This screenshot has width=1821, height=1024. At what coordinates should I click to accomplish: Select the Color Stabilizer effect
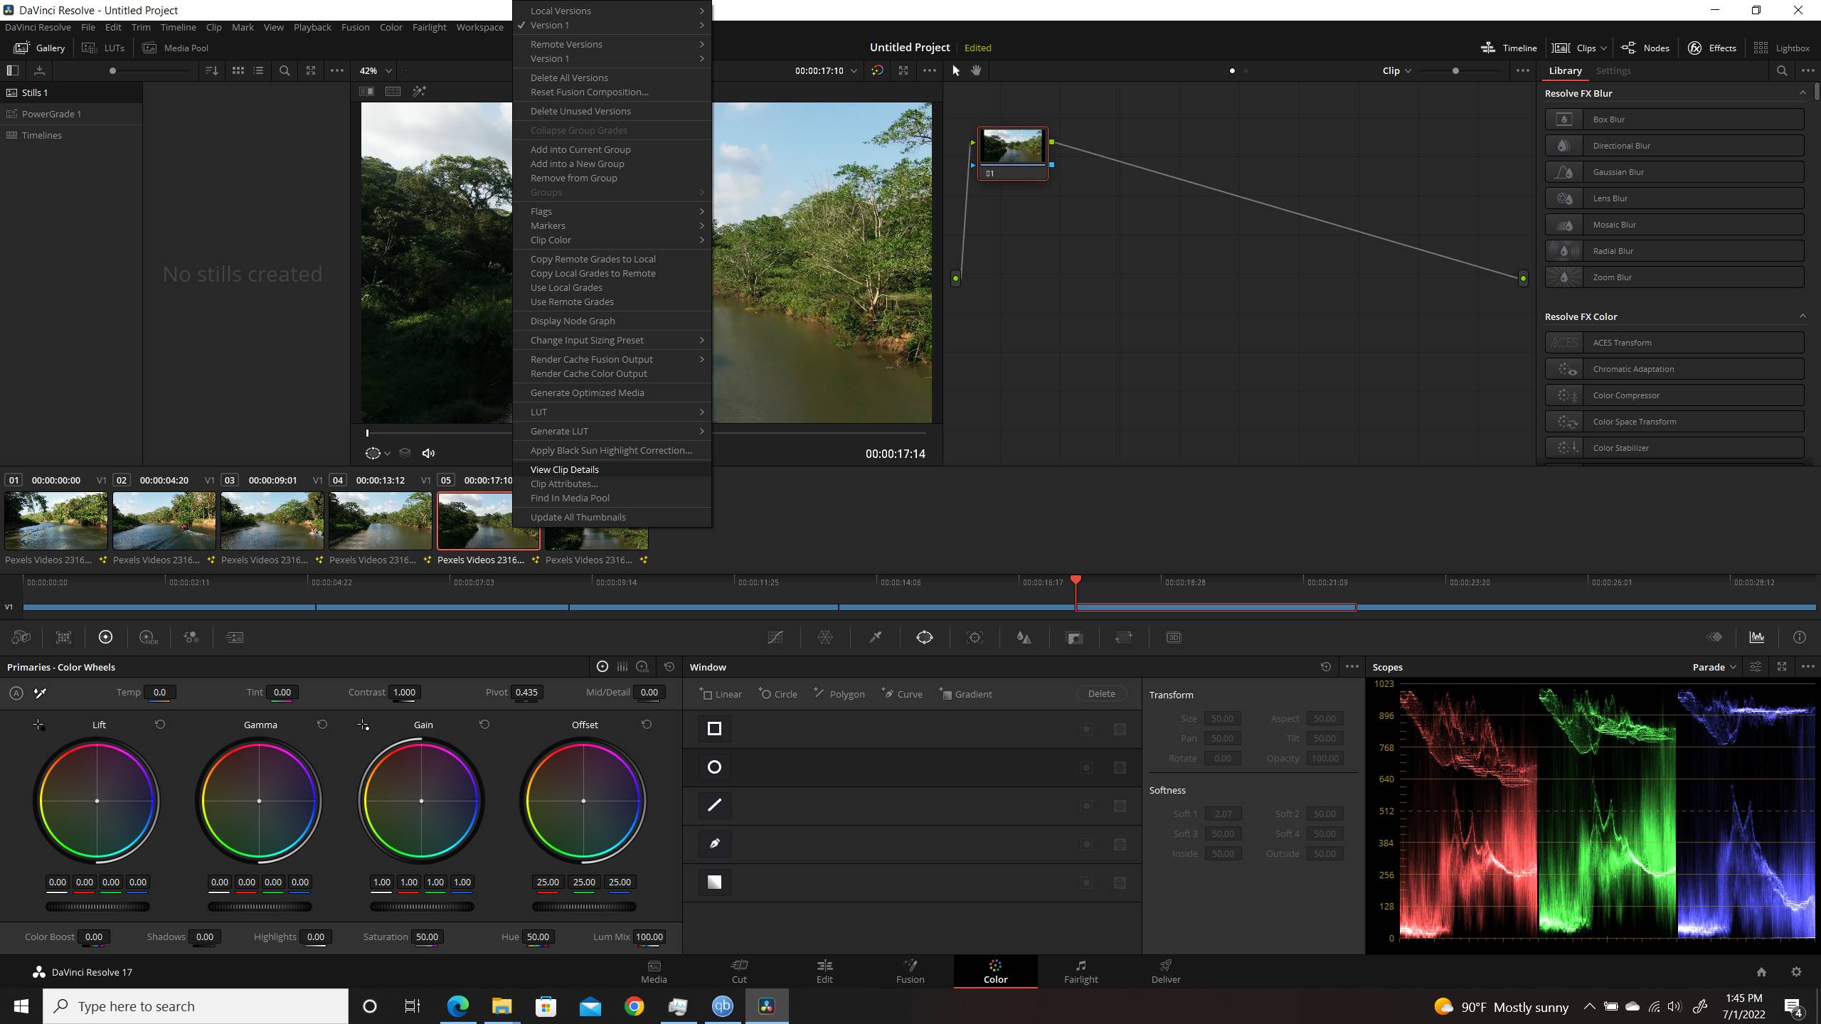pyautogui.click(x=1674, y=447)
